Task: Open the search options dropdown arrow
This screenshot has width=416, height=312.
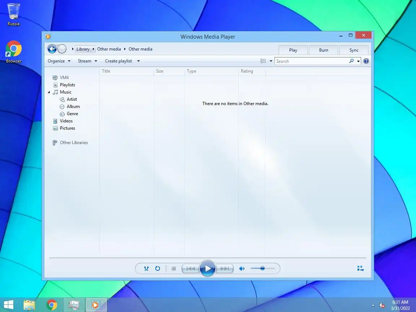Action: (358, 61)
